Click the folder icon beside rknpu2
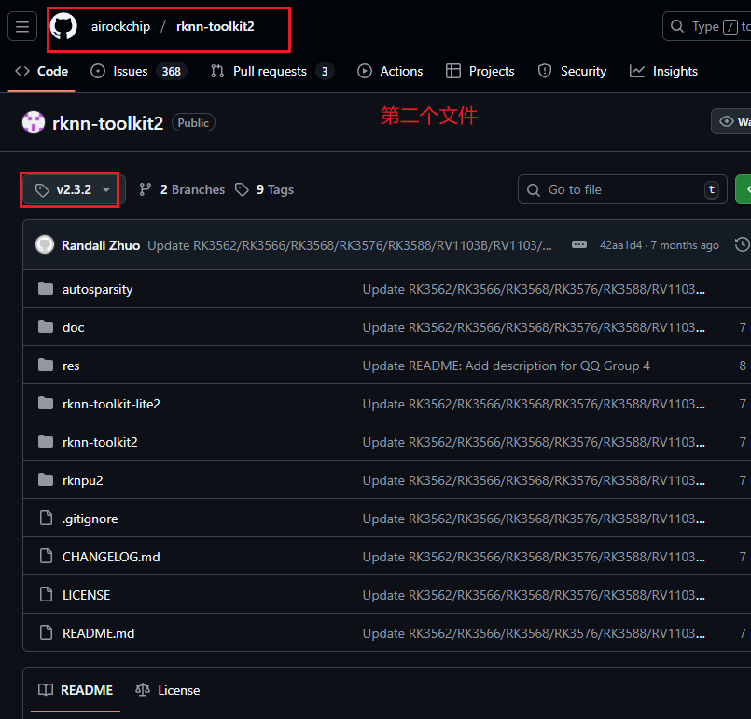This screenshot has height=719, width=751. tap(46, 479)
